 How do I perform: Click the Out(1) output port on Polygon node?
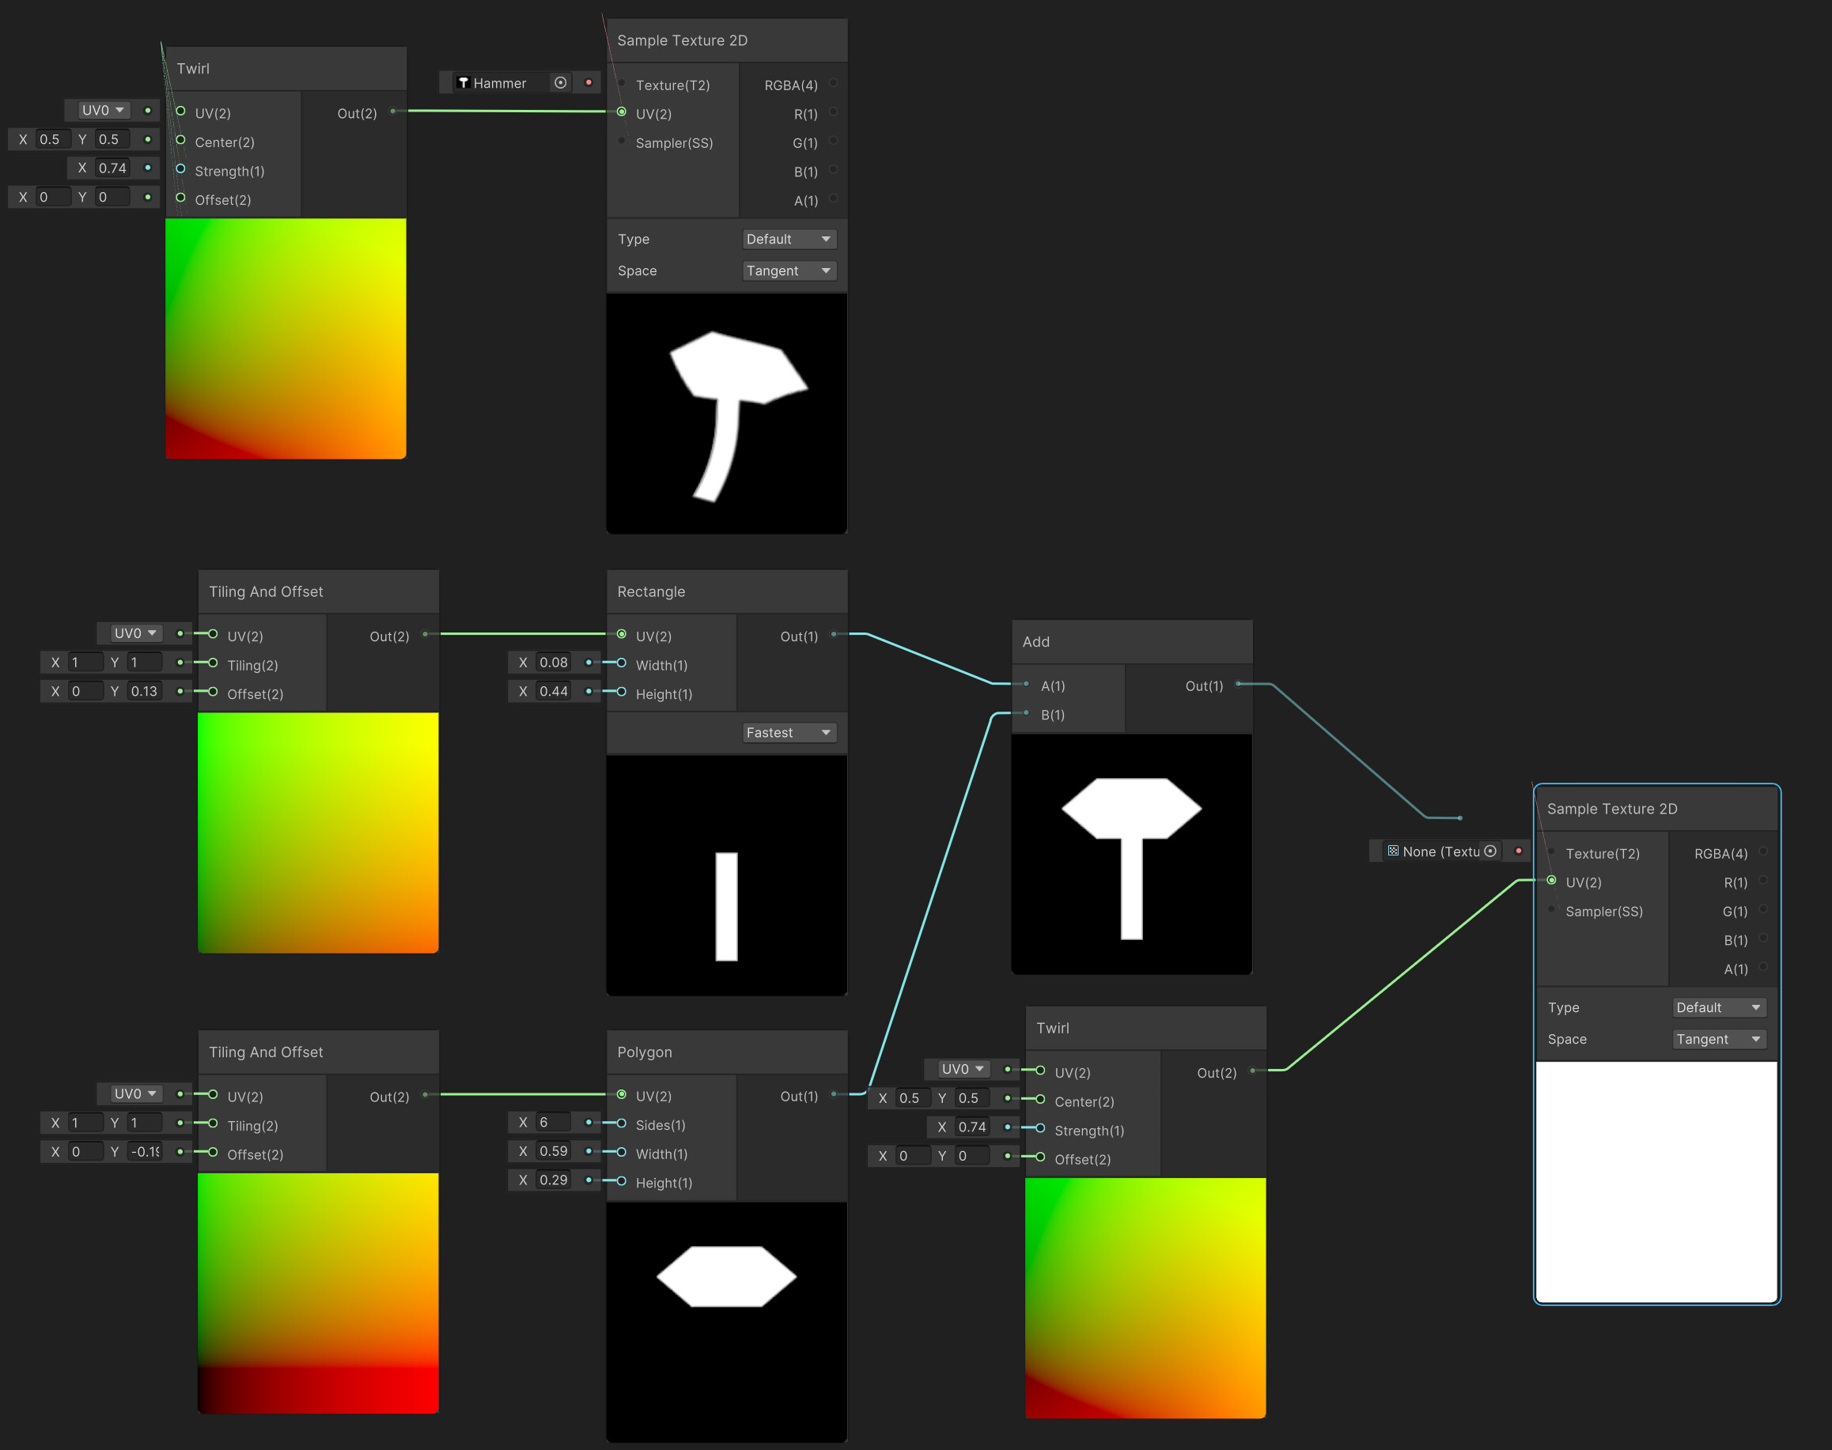(832, 1095)
